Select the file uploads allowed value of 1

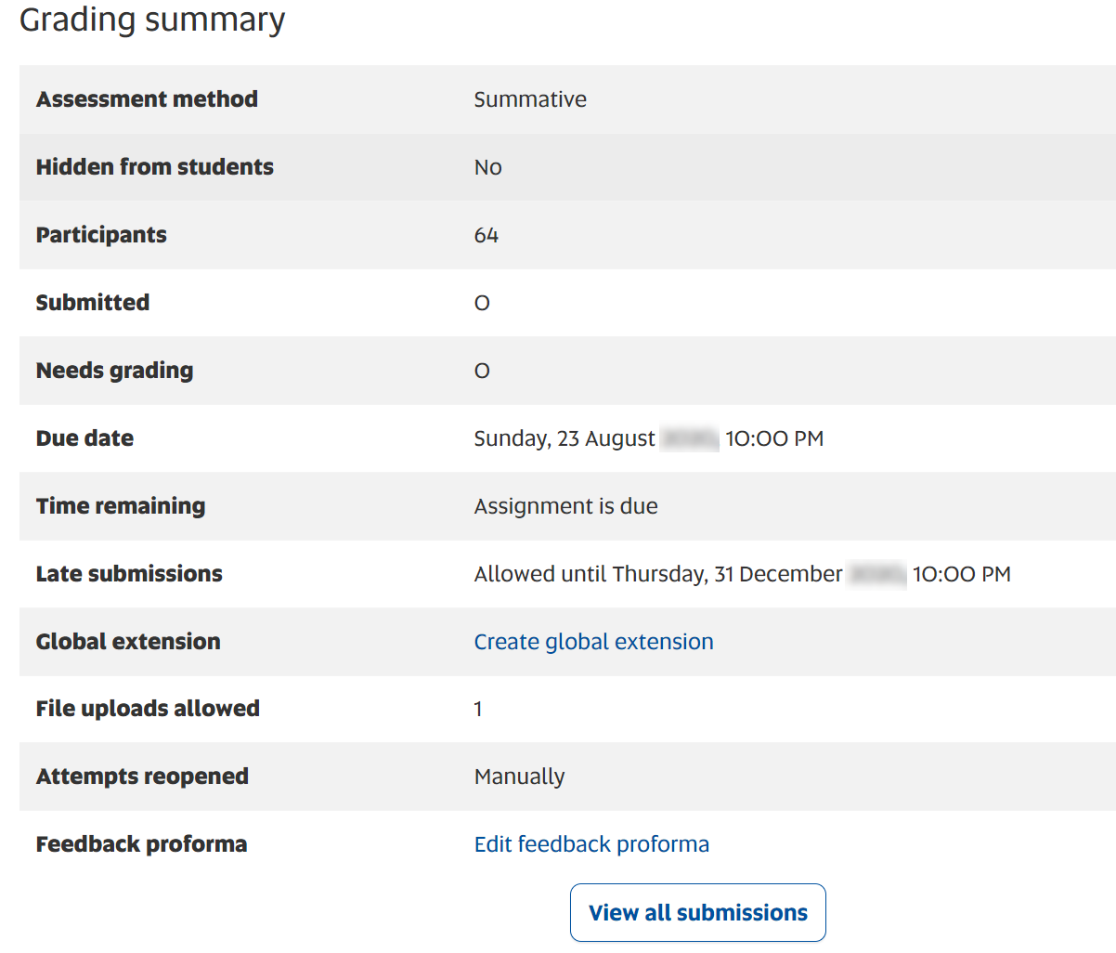click(478, 708)
